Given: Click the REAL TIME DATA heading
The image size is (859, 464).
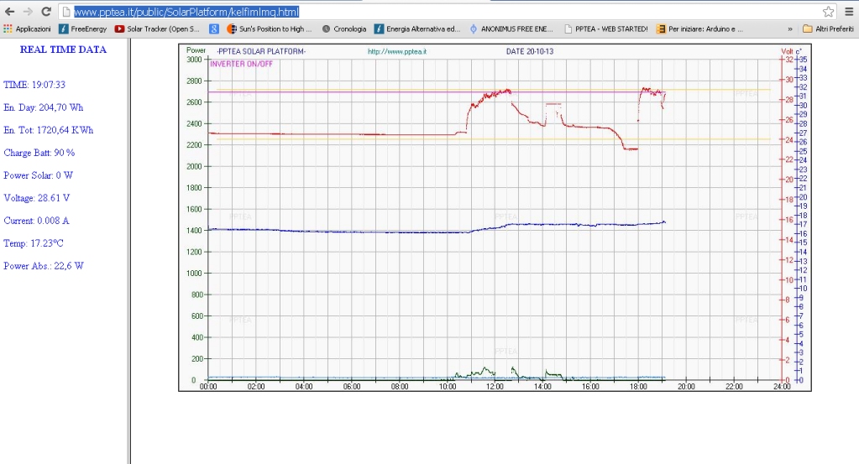Looking at the screenshot, I should coord(63,50).
